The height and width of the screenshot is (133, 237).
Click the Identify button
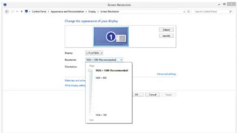click(166, 36)
